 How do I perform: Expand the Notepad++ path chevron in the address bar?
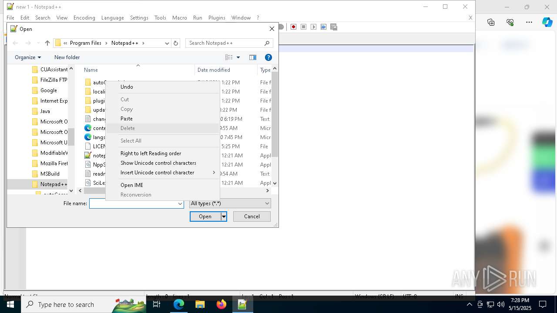tap(143, 43)
